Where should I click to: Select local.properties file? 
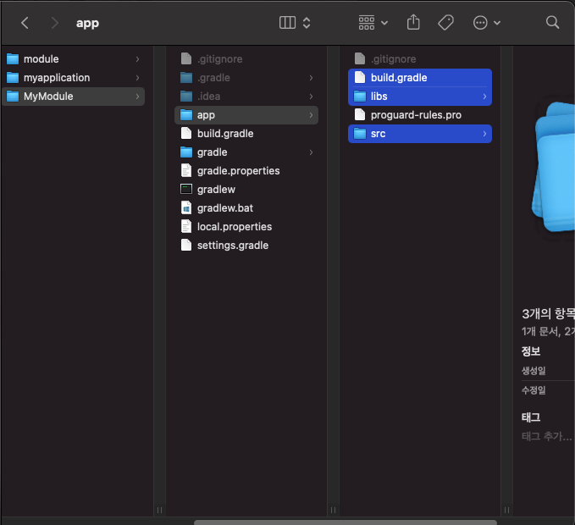246,227
